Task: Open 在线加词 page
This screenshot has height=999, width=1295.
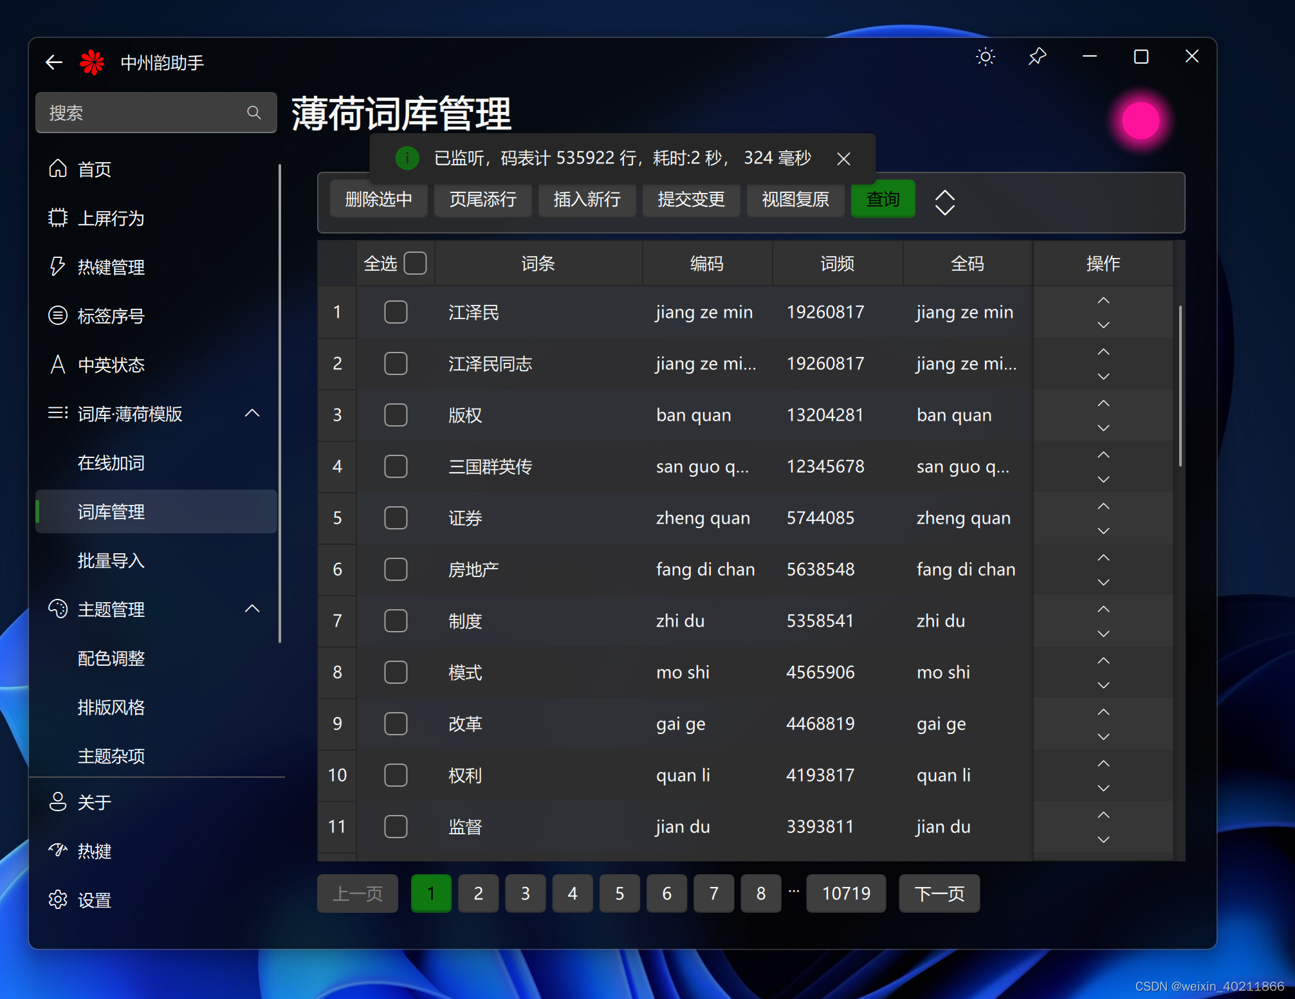Action: coord(156,463)
